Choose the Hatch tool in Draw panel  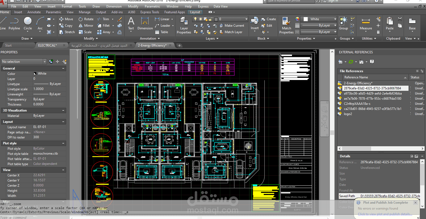tap(49, 32)
